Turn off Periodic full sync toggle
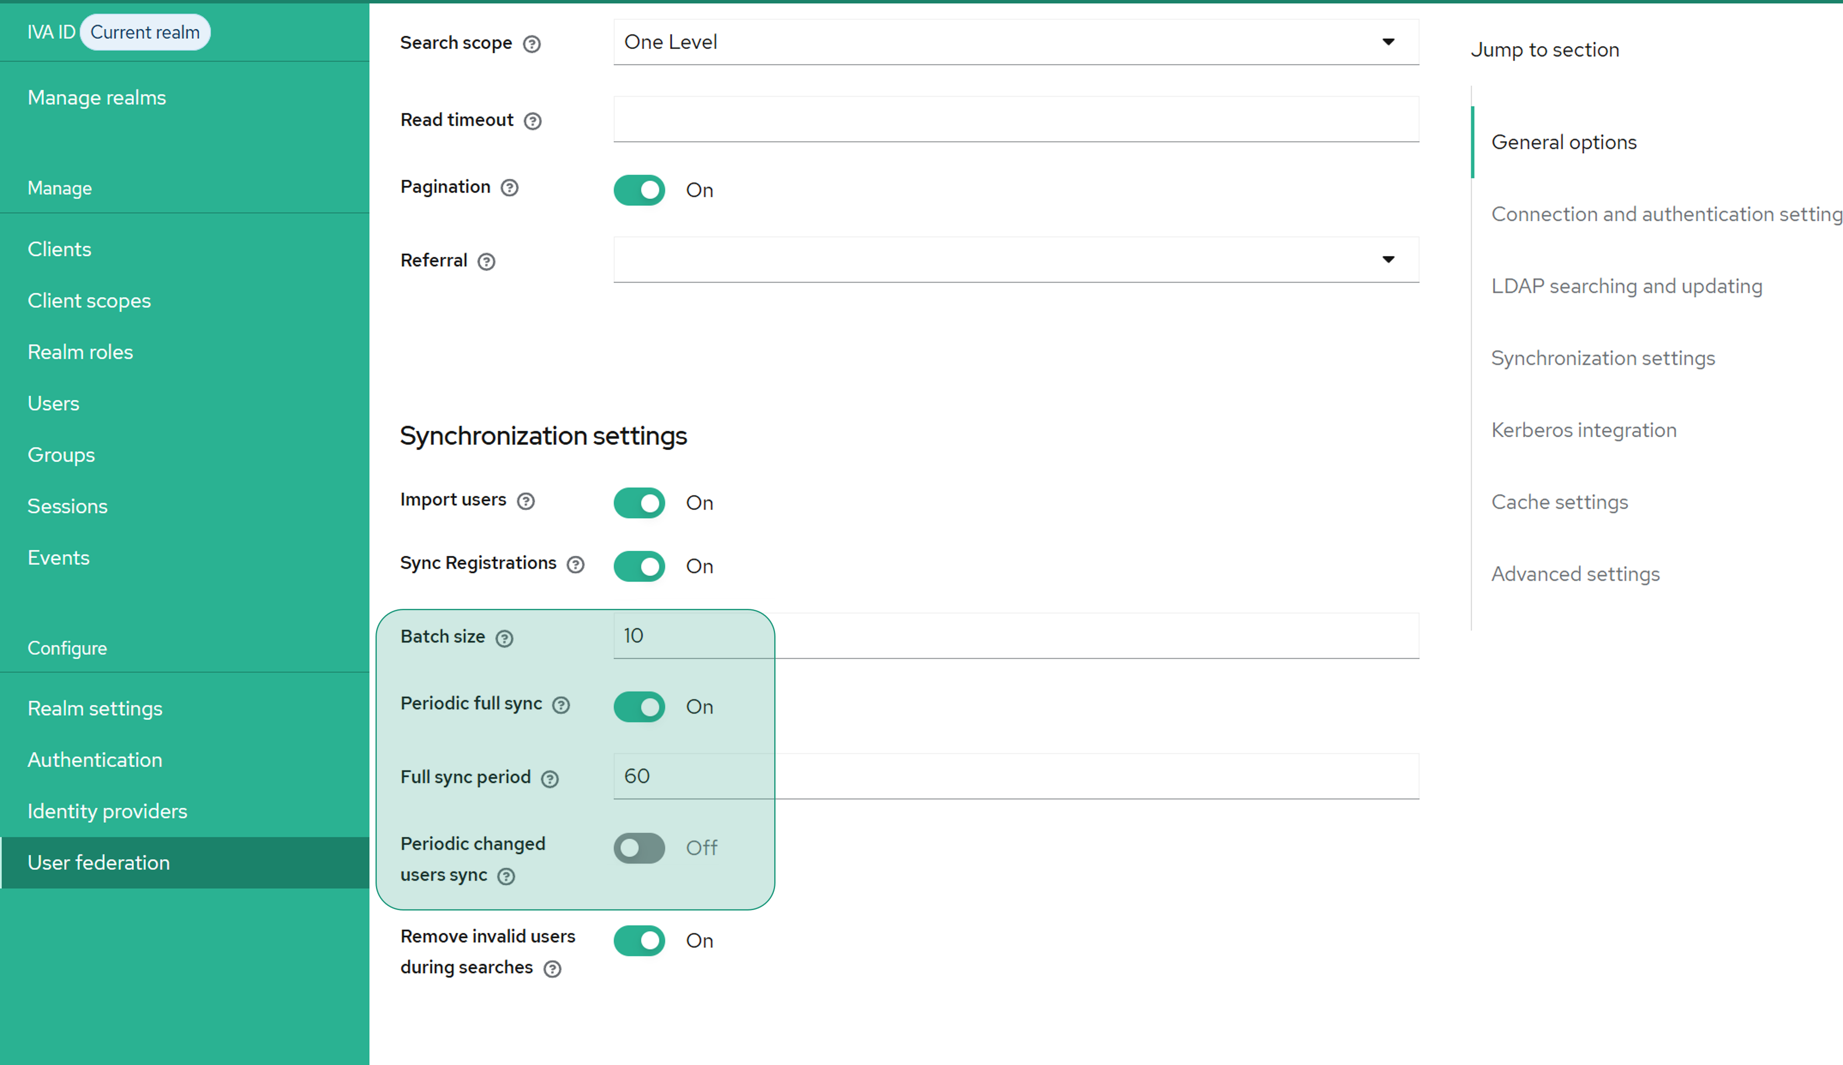1843x1065 pixels. click(x=639, y=707)
